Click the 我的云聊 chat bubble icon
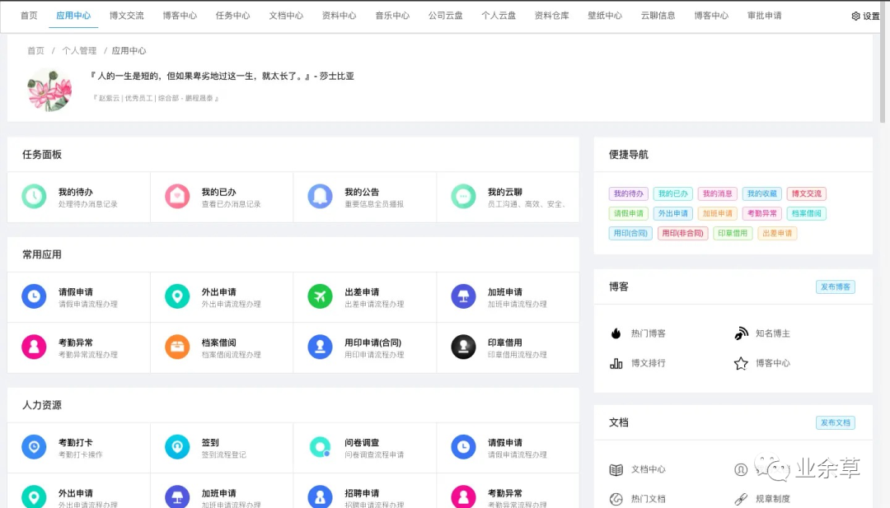 (463, 197)
